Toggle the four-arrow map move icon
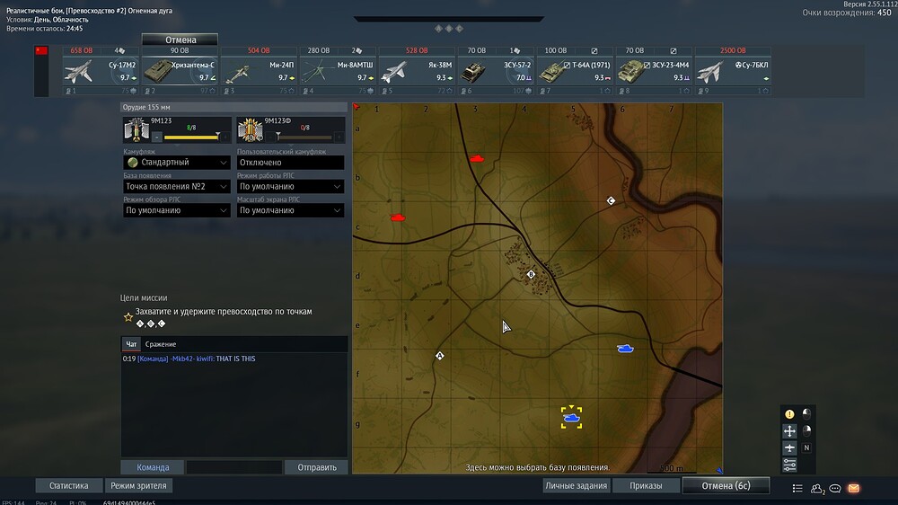898x505 pixels. [789, 431]
